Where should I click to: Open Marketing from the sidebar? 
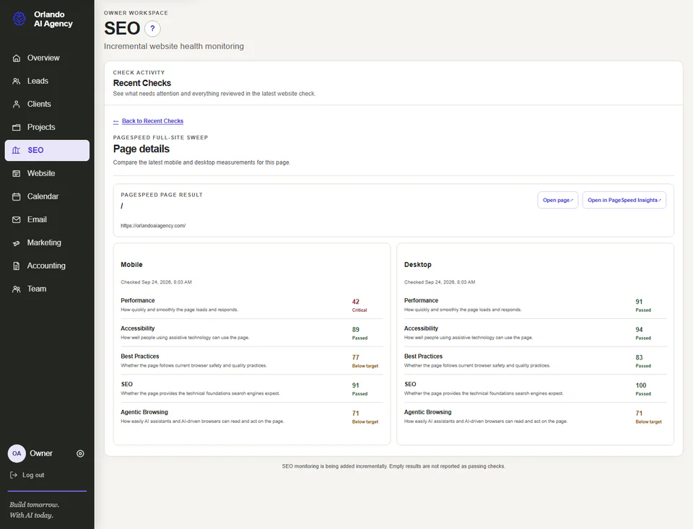pos(44,242)
